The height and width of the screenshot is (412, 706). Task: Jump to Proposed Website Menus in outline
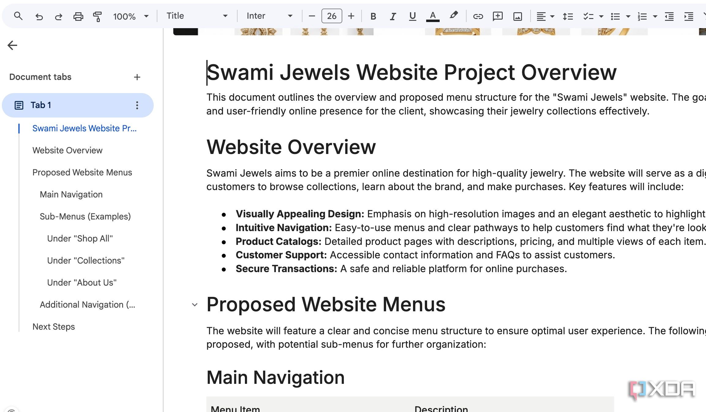click(82, 172)
